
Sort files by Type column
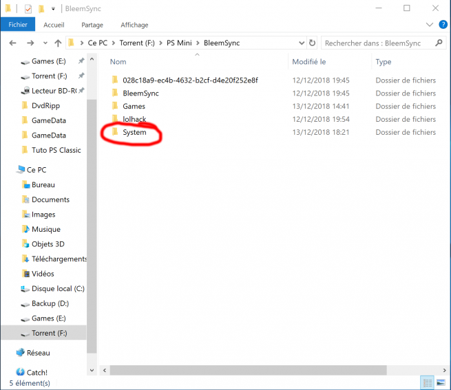(x=383, y=62)
